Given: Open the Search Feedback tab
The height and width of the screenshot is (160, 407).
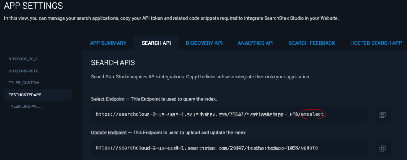Looking at the screenshot, I should pyautogui.click(x=312, y=43).
